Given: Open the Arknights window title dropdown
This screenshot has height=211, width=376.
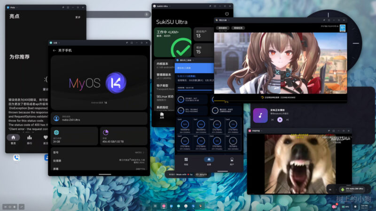Looking at the screenshot, I should tap(228, 20).
